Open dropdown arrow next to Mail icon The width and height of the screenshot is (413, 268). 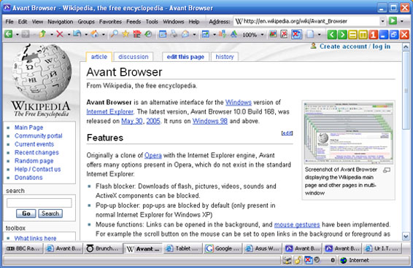coord(194,34)
